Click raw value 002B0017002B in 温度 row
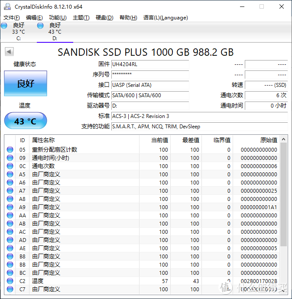 pos(259,281)
